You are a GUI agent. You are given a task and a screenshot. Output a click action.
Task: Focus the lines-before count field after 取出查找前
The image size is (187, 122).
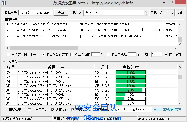point(95,54)
